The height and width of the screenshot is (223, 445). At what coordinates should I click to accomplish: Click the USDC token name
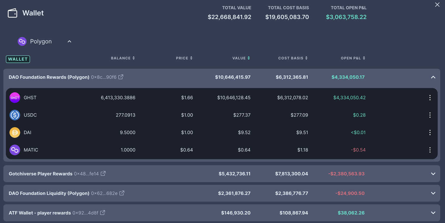30,115
